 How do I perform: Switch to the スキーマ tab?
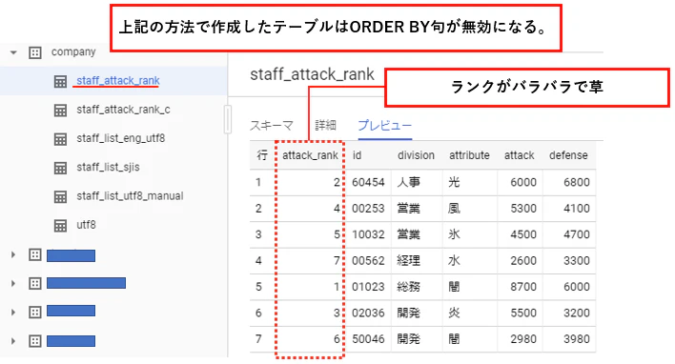271,126
